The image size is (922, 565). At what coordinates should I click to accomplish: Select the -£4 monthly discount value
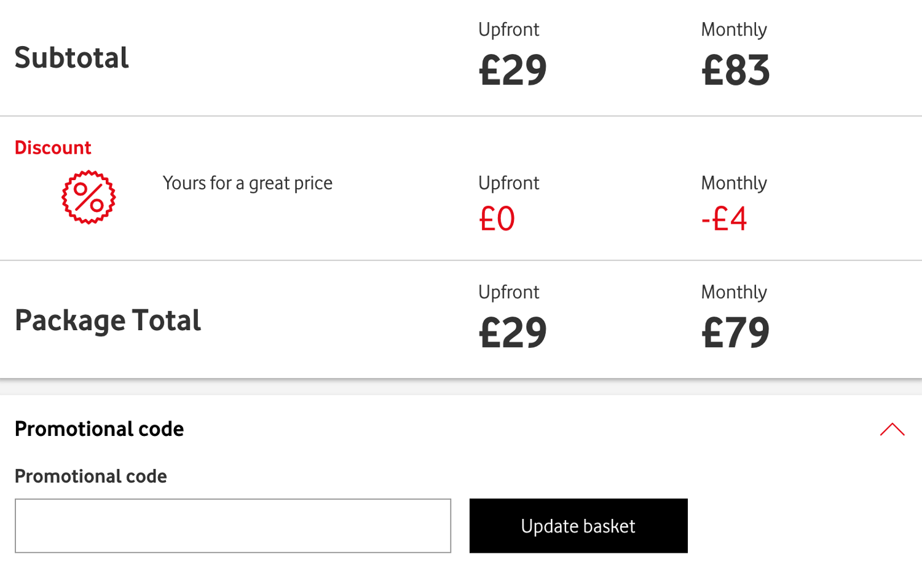coord(724,219)
